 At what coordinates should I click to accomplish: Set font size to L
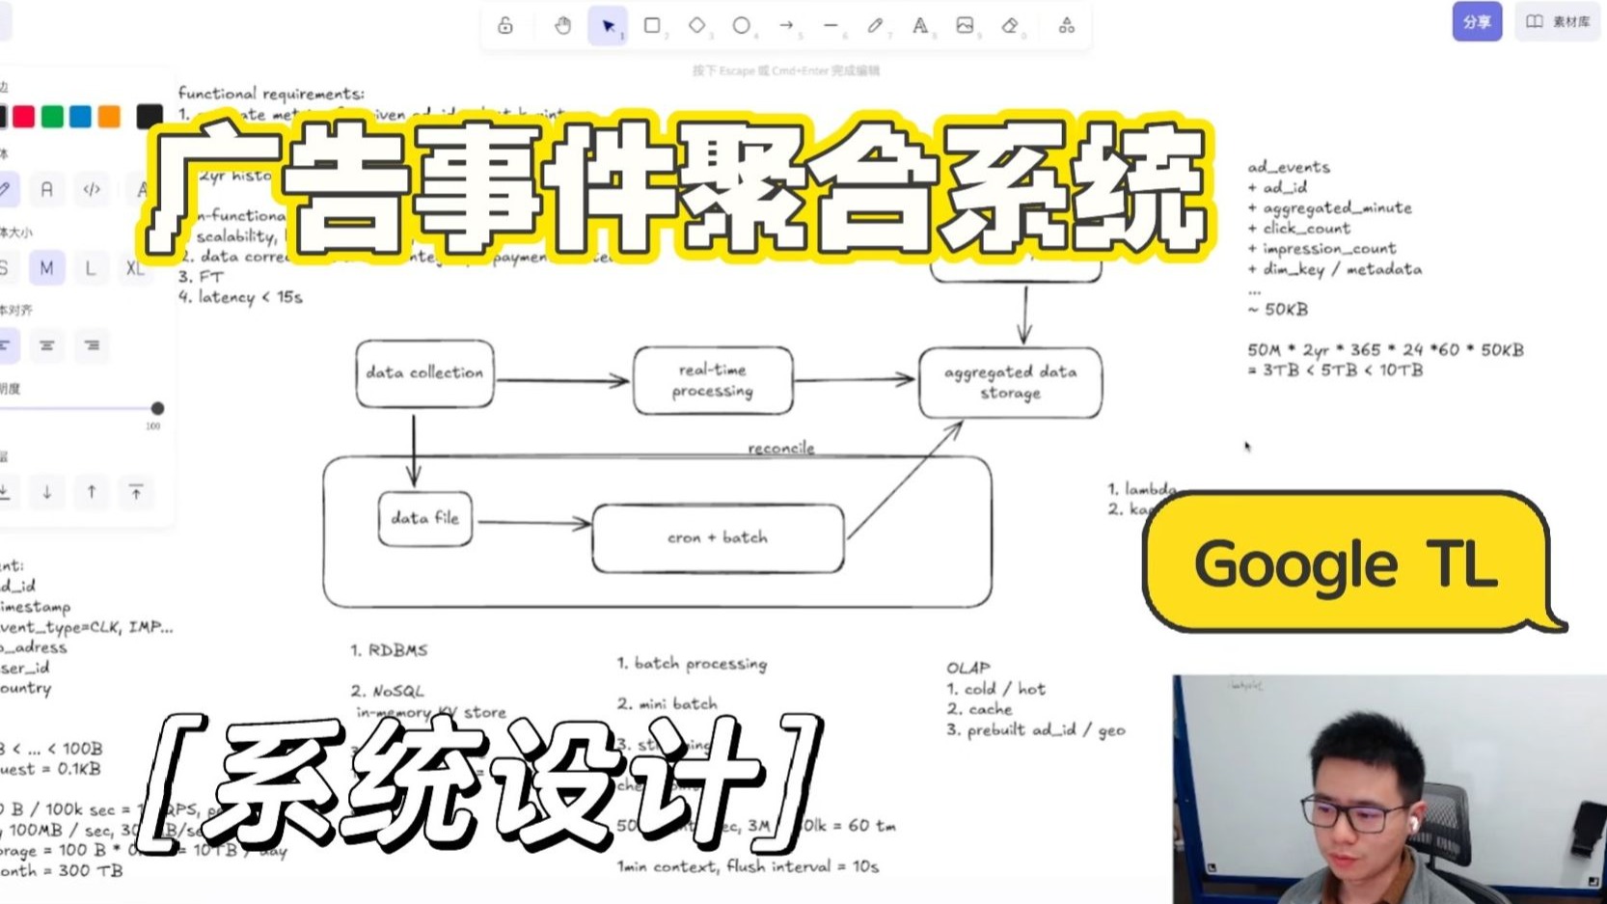91,267
